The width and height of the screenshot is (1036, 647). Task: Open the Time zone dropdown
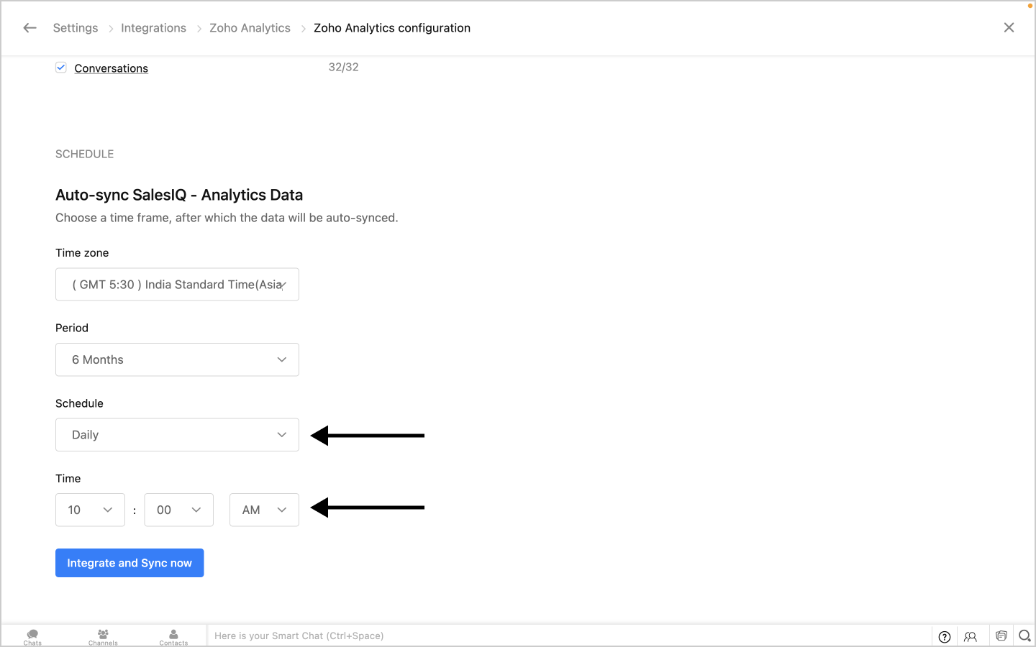pos(177,285)
